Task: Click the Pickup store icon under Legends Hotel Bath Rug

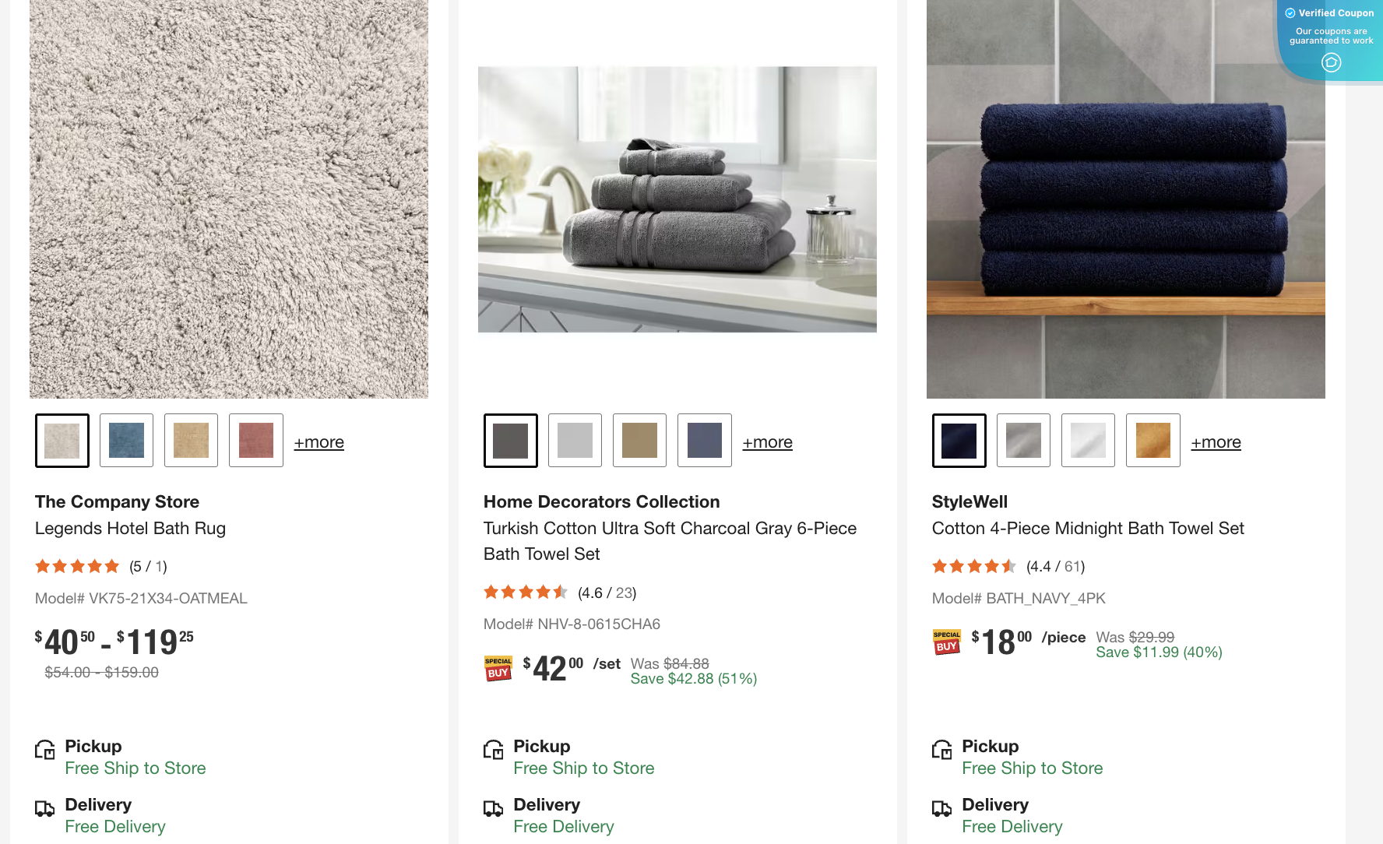Action: pyautogui.click(x=46, y=749)
